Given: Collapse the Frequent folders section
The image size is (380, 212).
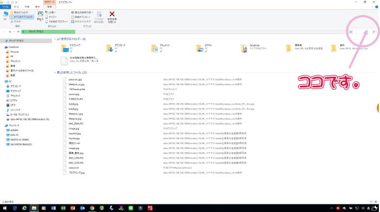Looking at the screenshot, I should click(x=55, y=39).
